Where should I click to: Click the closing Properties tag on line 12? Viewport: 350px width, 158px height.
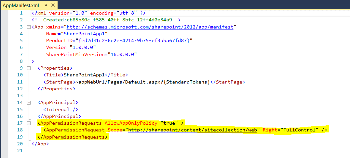click(x=56, y=89)
